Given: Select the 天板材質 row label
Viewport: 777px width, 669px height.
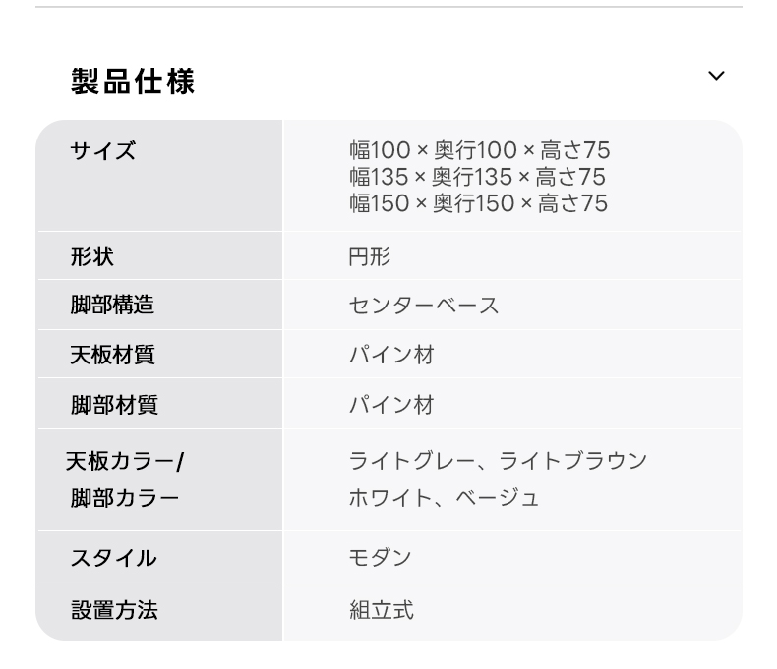Looking at the screenshot, I should click(112, 355).
